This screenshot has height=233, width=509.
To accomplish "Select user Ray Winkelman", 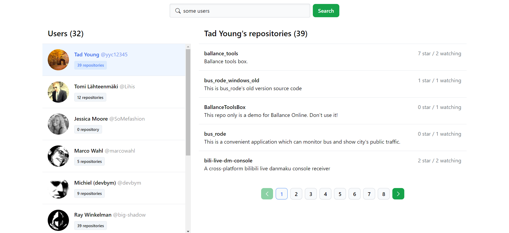I will tap(93, 215).
